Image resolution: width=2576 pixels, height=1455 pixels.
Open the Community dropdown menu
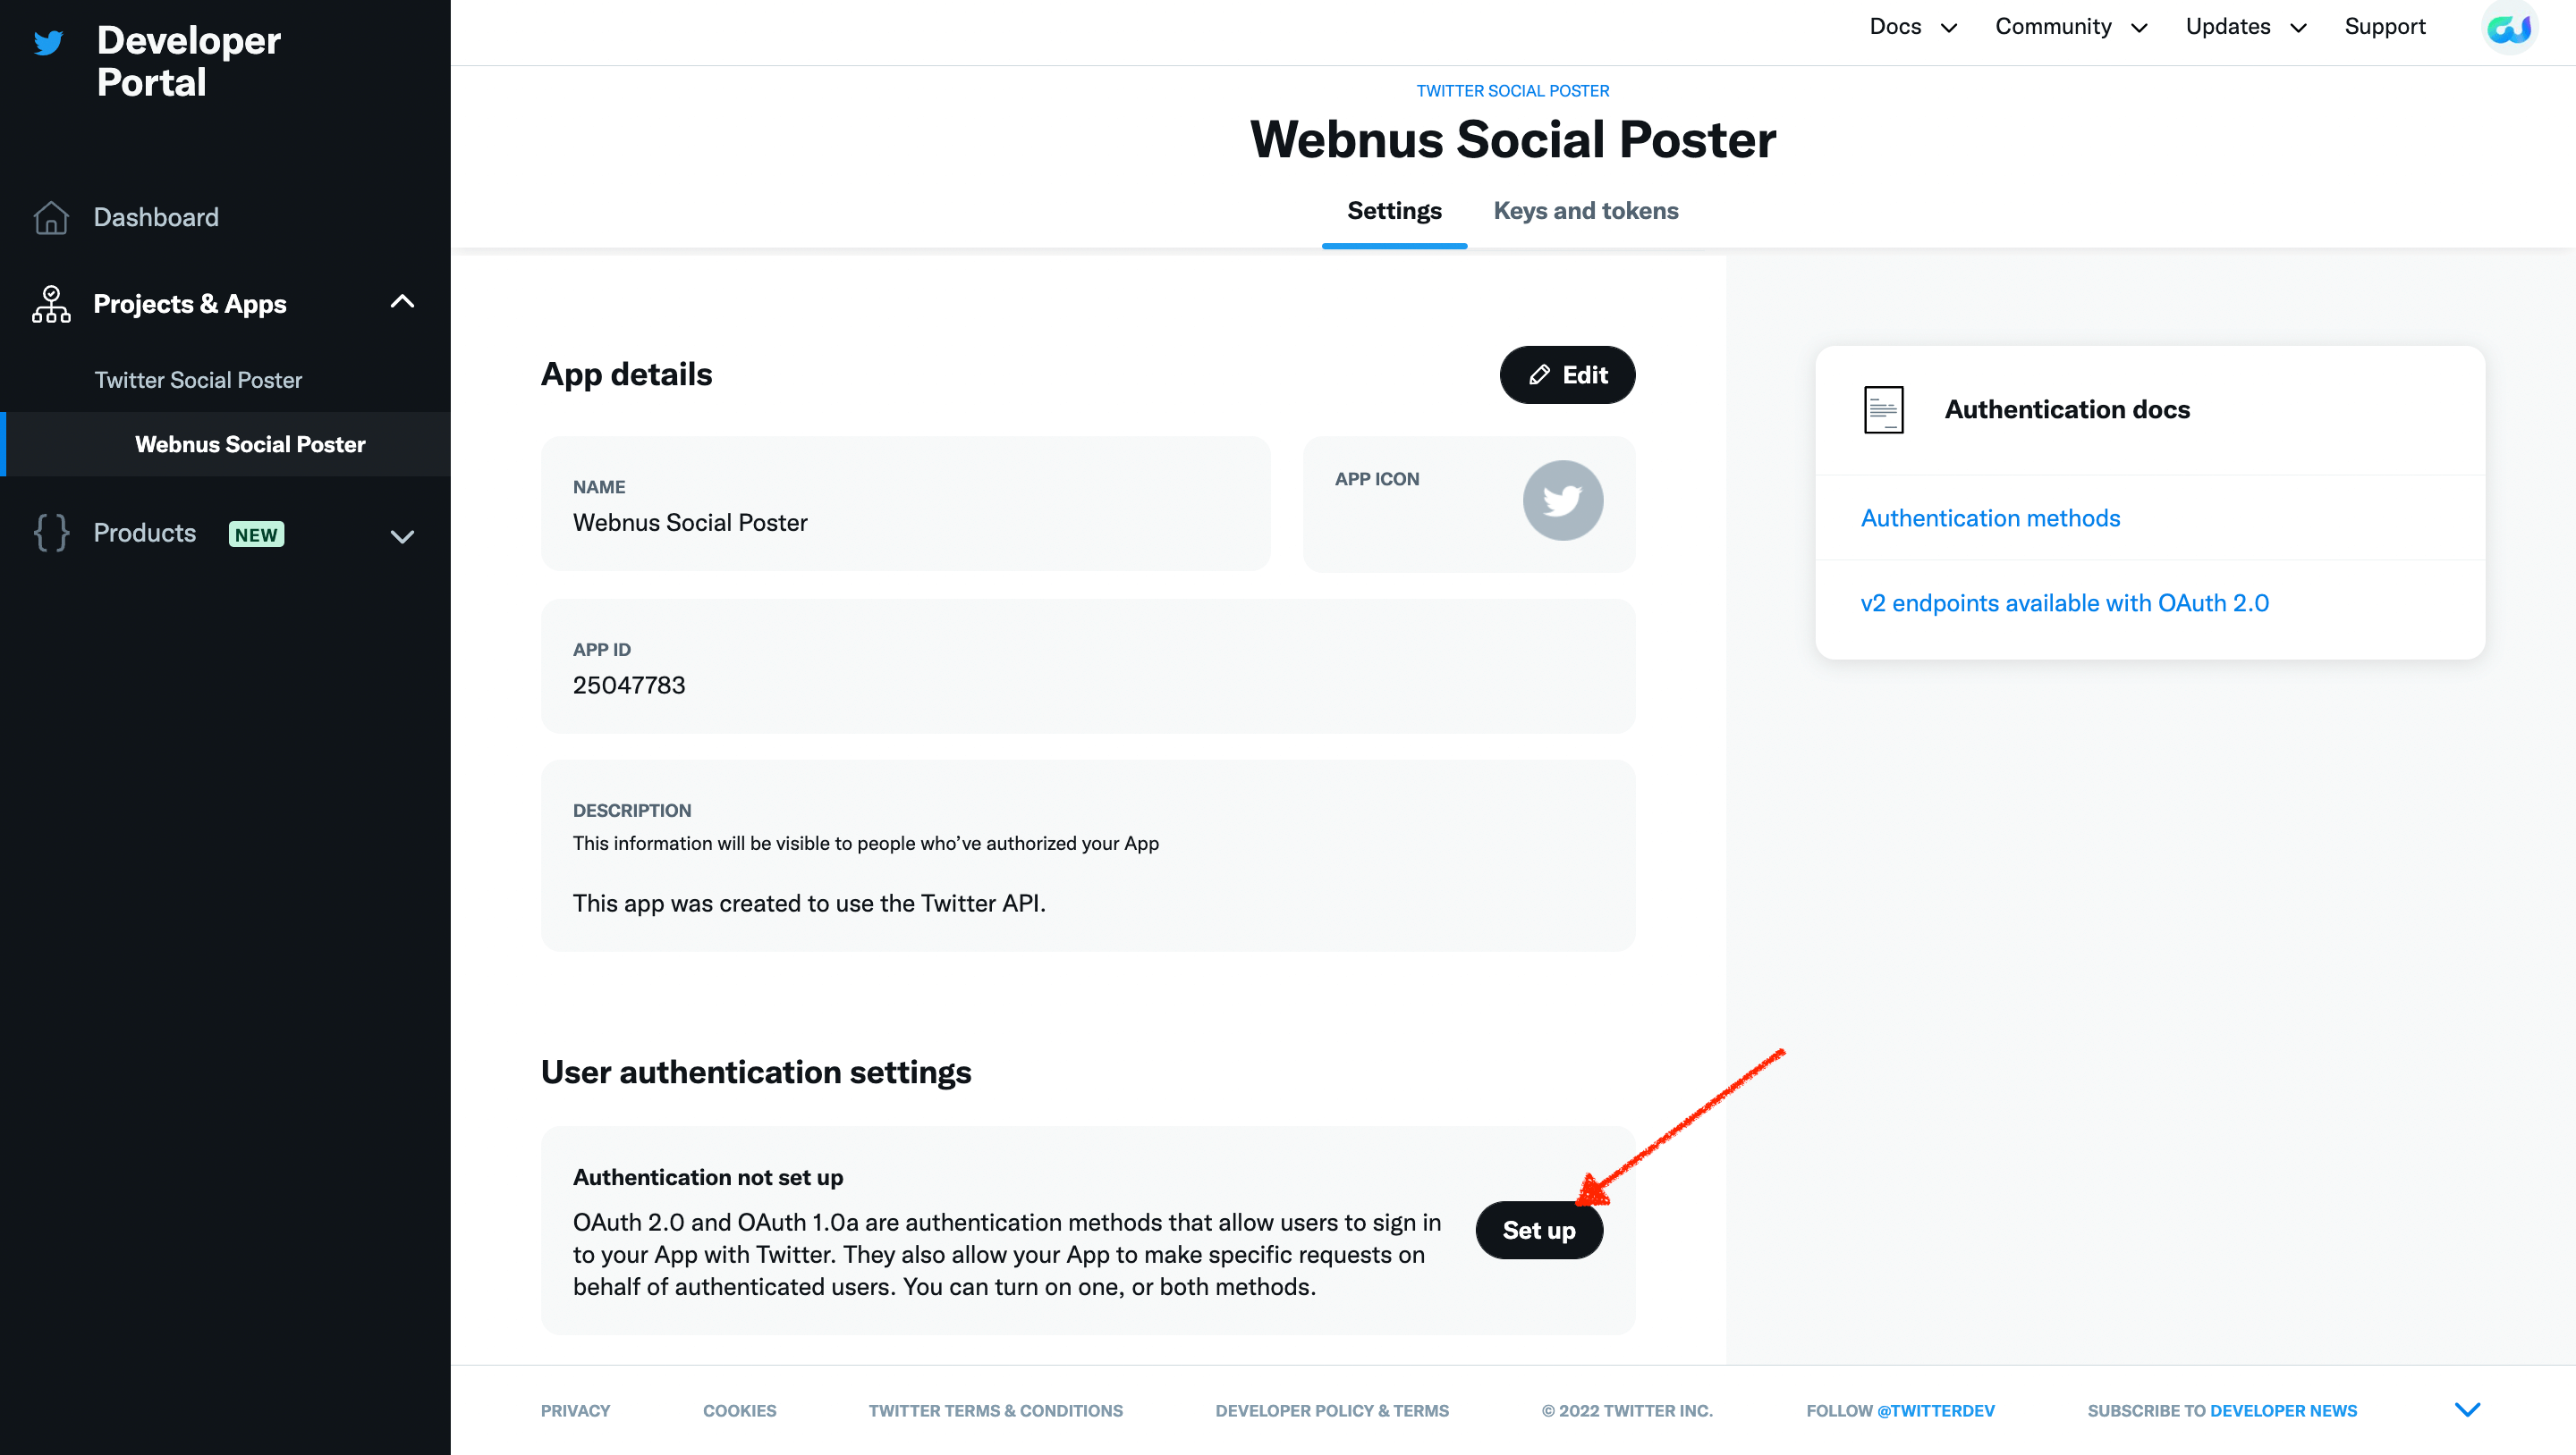click(2070, 27)
